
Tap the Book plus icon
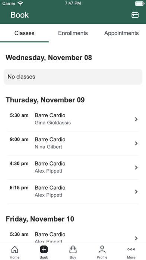[x=44, y=250]
